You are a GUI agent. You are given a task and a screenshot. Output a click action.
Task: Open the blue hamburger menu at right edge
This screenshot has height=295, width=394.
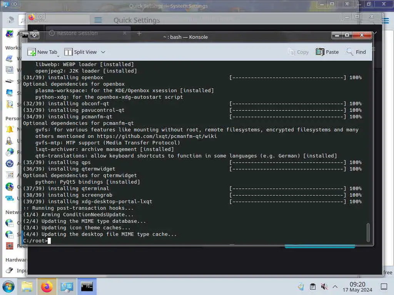[385, 21]
